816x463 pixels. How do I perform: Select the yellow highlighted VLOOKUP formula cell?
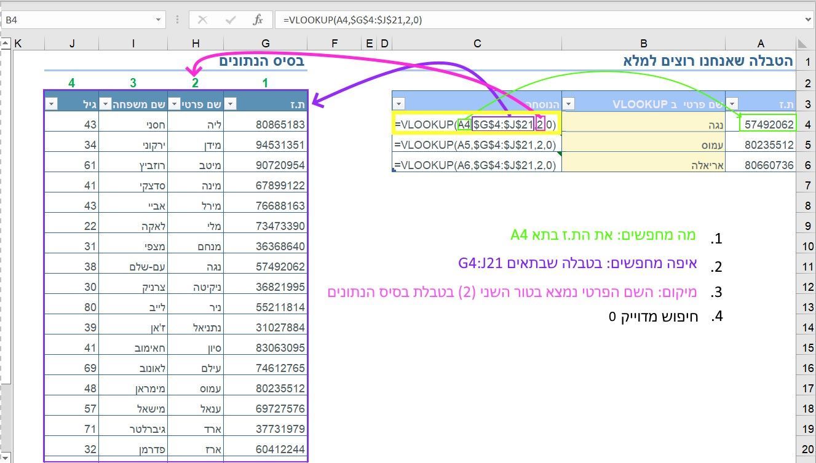point(477,124)
